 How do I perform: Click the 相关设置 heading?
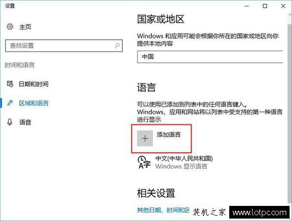point(156,193)
